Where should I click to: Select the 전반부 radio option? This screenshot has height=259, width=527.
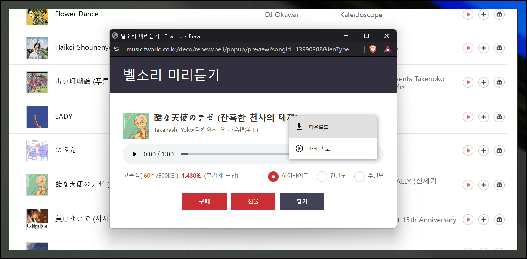[322, 177]
